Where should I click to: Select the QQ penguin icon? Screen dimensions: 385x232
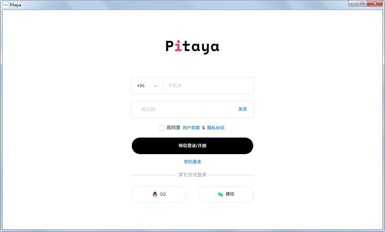[x=155, y=194]
